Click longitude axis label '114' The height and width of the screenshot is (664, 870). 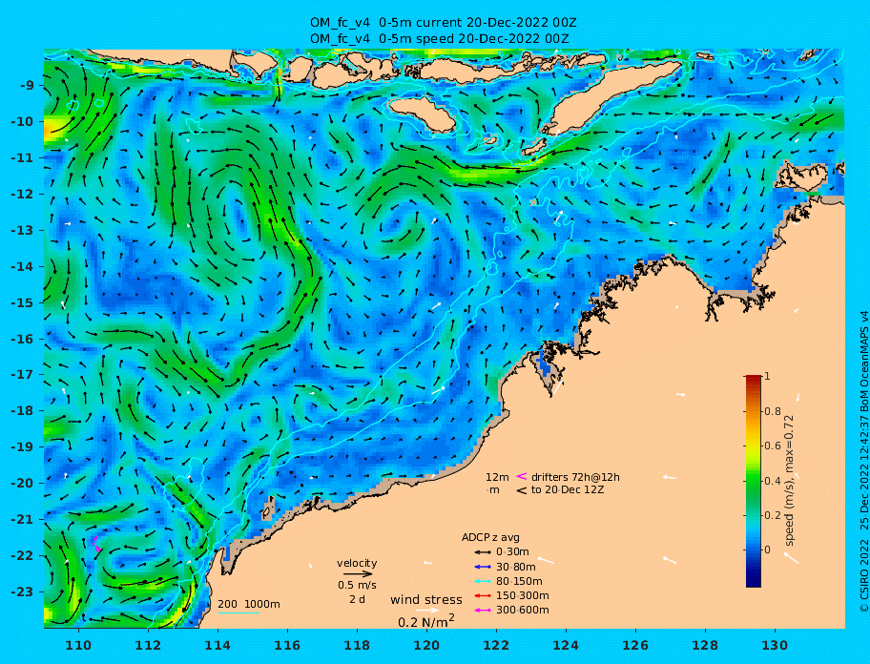click(218, 645)
